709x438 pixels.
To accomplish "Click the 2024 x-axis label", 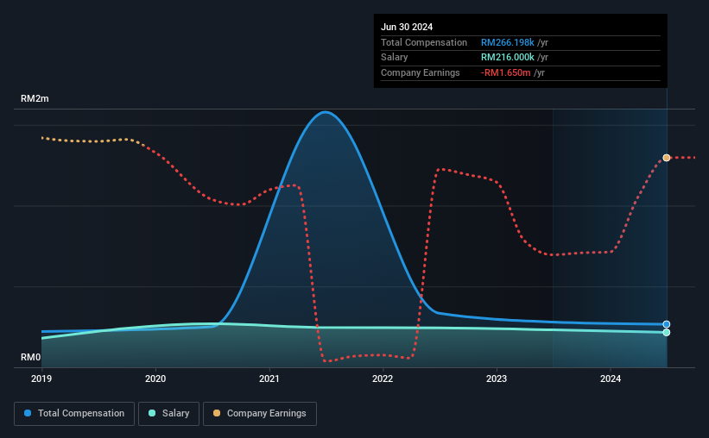I will [611, 379].
